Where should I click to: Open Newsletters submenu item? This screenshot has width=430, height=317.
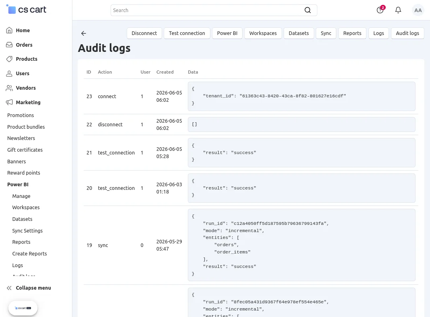21,138
